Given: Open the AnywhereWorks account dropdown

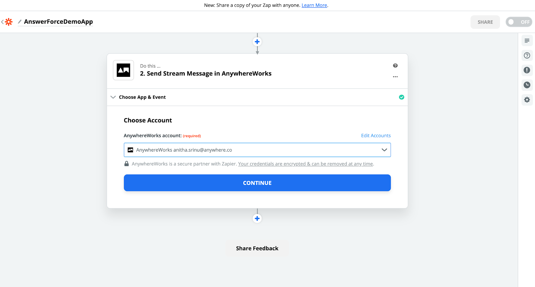Looking at the screenshot, I should 257,150.
